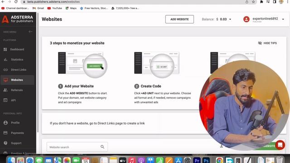Click the share icon in address bar

coord(247,2)
